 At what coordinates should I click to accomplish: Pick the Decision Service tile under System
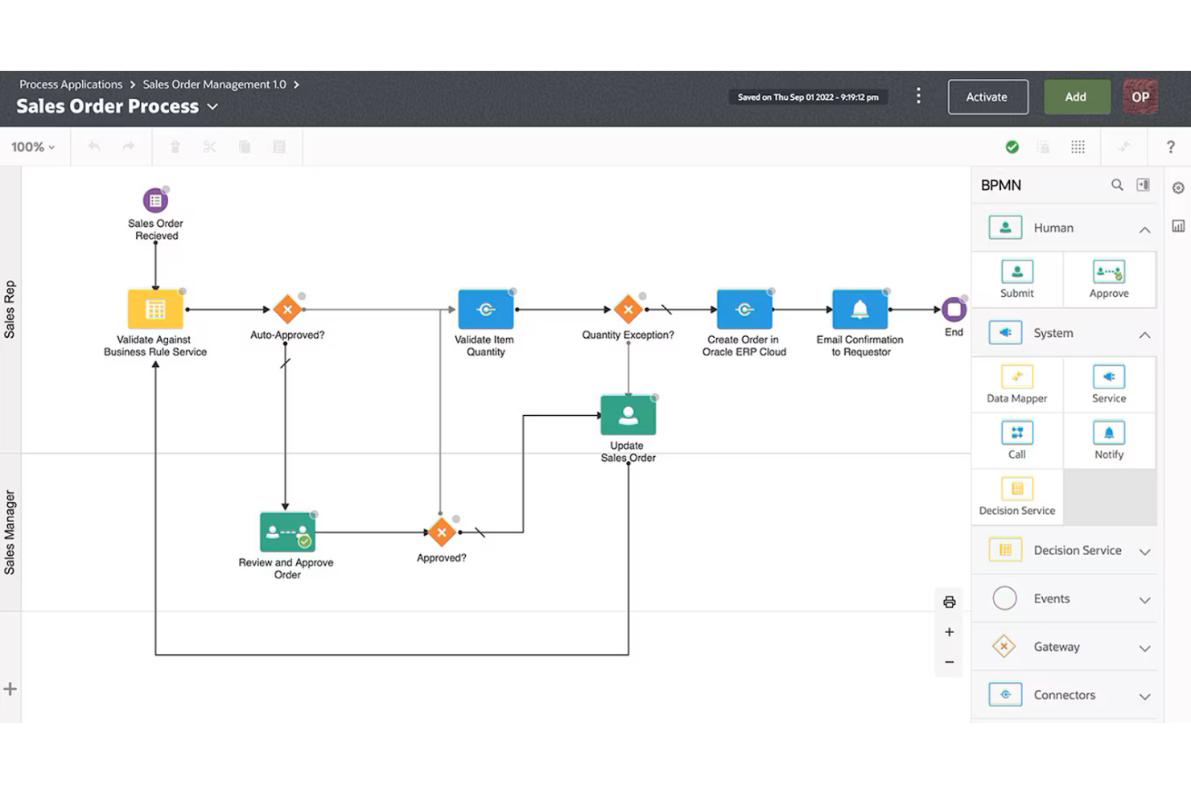[x=1017, y=496]
